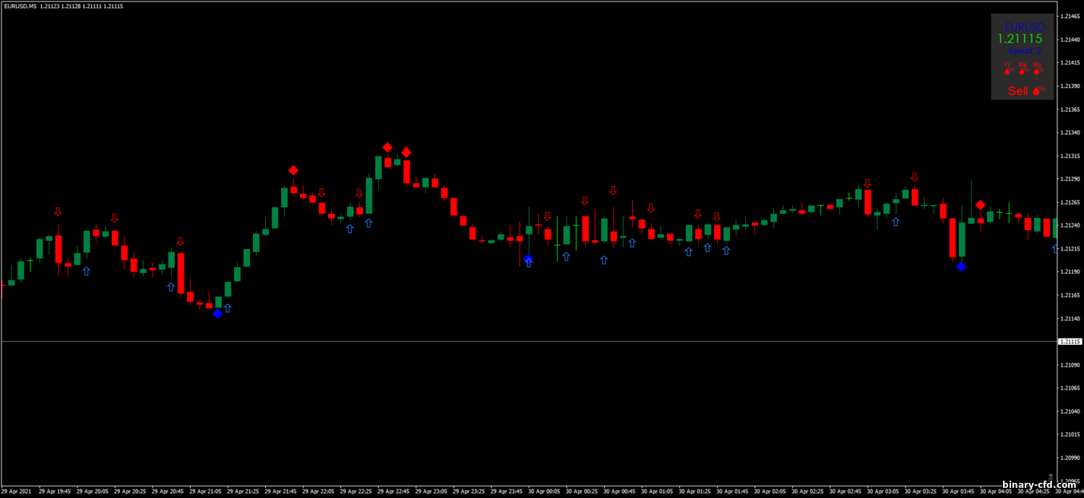The width and height of the screenshot is (1084, 498).
Task: Select the topmost red diamond at chart peak
Action: pos(388,147)
